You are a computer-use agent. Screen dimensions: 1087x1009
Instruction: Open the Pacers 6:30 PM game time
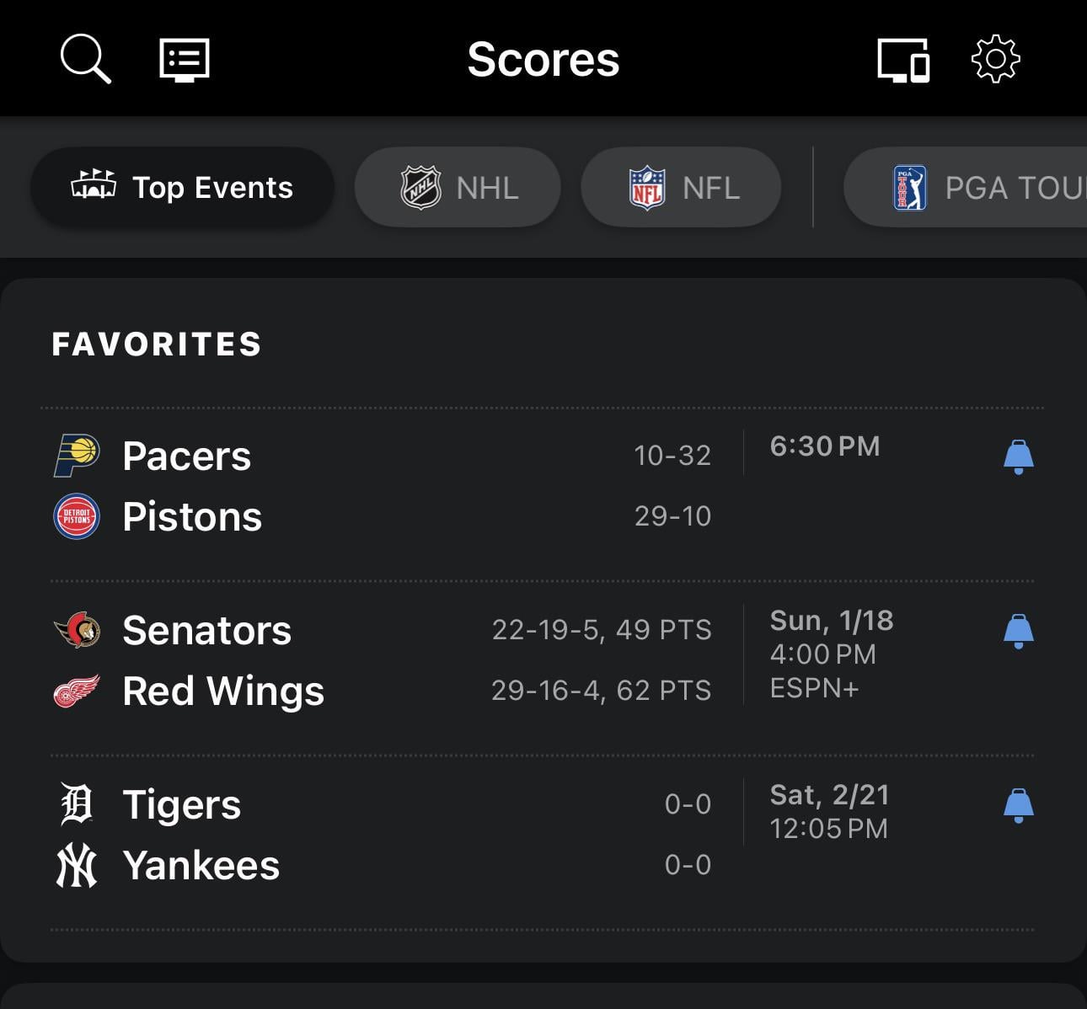pos(825,446)
